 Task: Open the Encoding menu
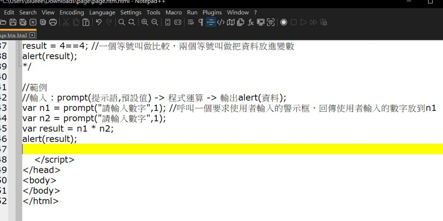(72, 13)
